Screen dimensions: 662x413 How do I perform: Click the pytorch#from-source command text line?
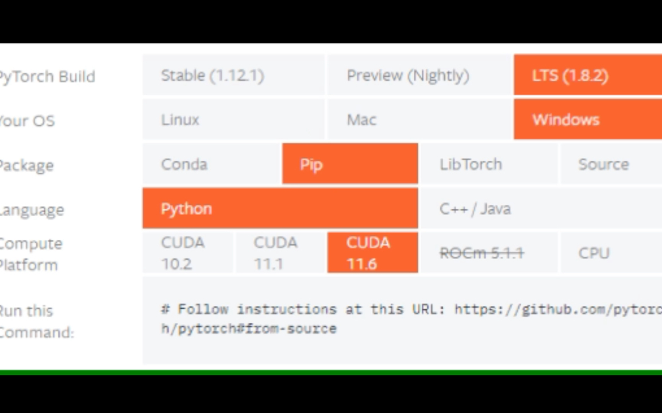click(249, 329)
